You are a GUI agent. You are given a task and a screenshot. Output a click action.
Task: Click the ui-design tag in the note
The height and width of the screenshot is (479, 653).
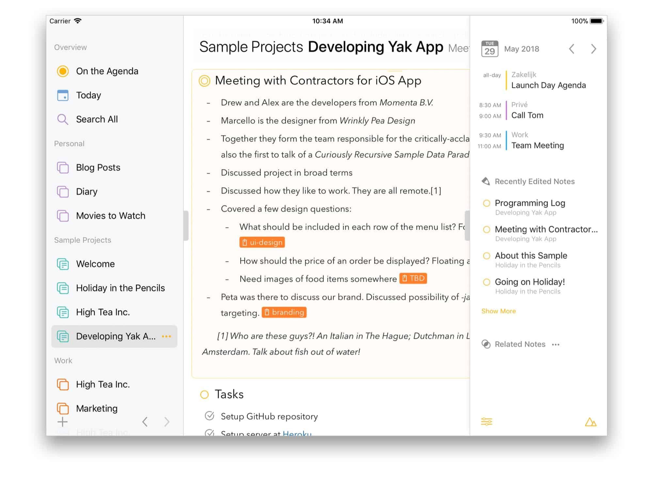(262, 242)
